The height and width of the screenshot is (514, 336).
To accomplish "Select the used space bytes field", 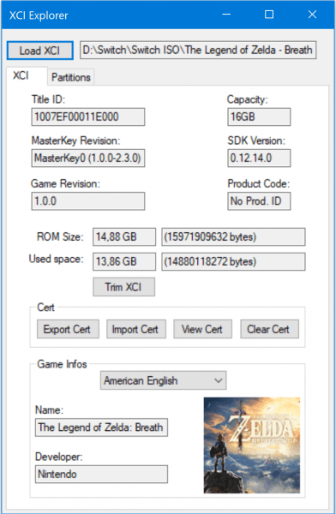I will (x=233, y=261).
